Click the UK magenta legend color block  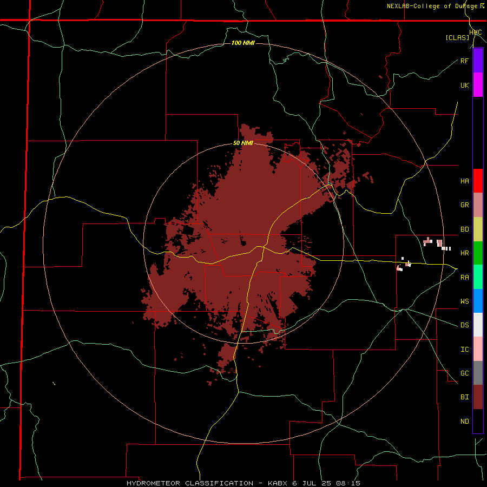(478, 85)
